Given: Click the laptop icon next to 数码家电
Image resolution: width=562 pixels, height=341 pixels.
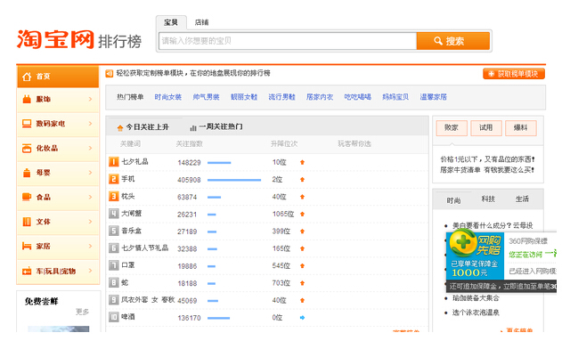Looking at the screenshot, I should (x=27, y=124).
